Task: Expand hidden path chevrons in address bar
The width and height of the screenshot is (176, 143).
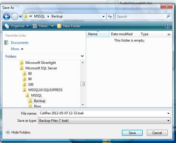Action: (x=31, y=16)
